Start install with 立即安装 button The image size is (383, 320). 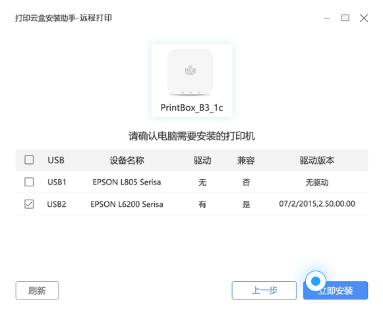point(336,290)
